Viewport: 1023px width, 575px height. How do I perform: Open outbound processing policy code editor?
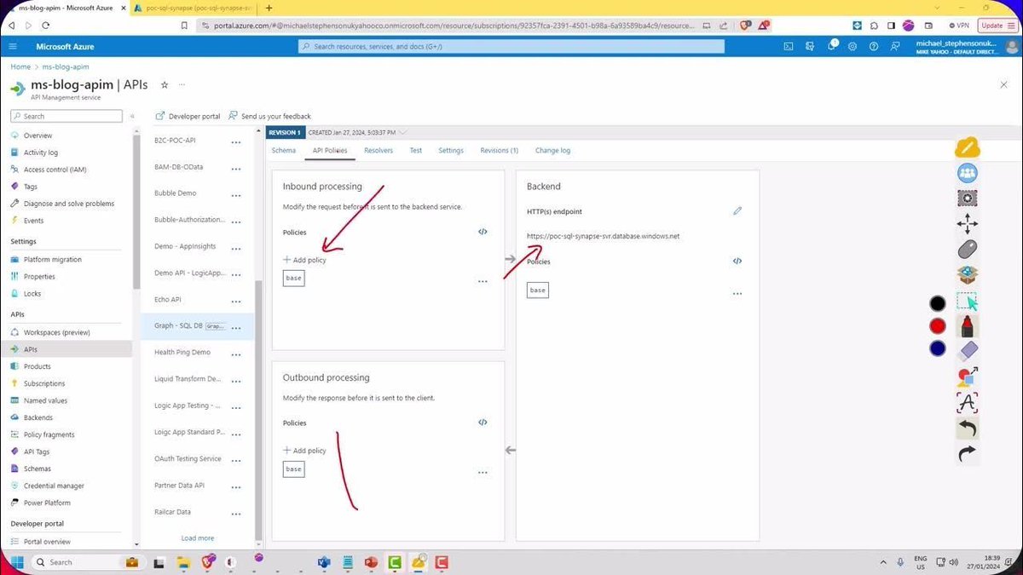point(483,422)
